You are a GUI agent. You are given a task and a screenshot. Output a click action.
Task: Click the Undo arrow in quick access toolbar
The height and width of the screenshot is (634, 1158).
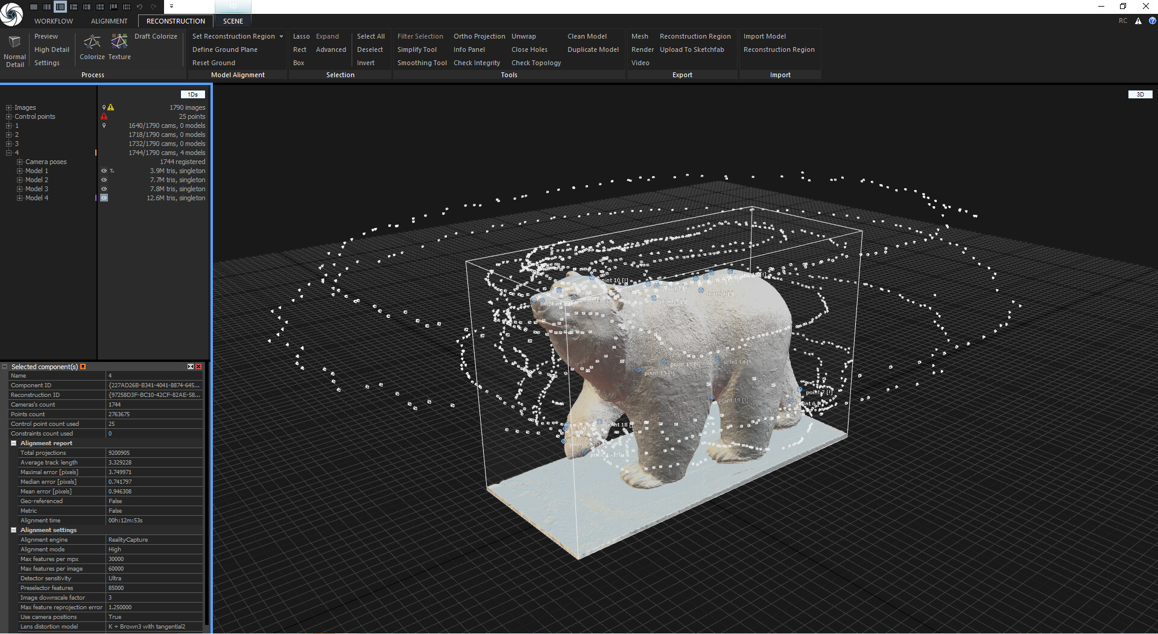(139, 7)
